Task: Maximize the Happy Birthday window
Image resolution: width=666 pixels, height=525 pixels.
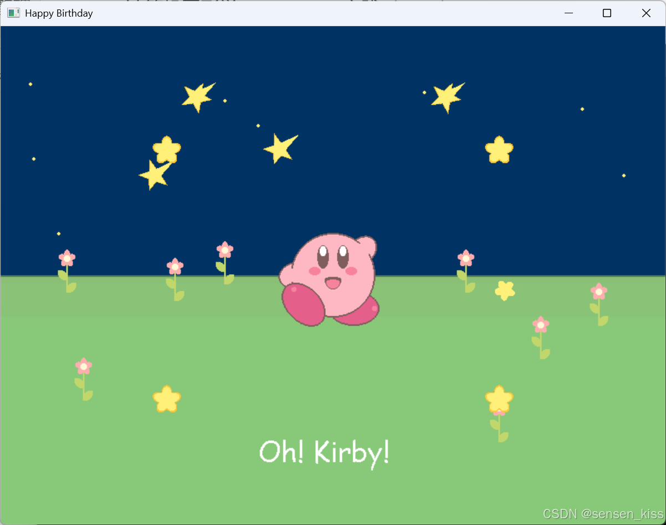Action: [607, 13]
